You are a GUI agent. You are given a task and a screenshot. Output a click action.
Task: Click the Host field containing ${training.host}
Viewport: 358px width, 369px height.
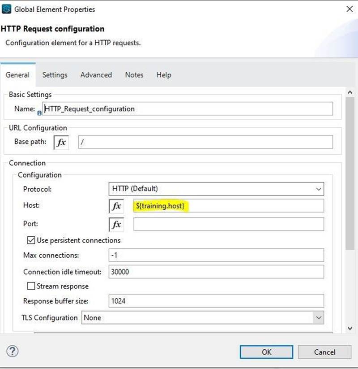[228, 206]
